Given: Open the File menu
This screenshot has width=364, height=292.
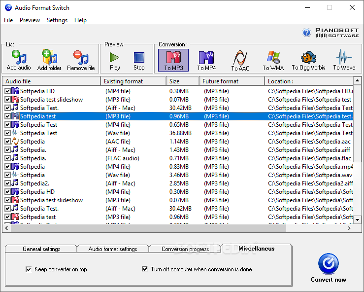Looking at the screenshot, I should (x=8, y=20).
